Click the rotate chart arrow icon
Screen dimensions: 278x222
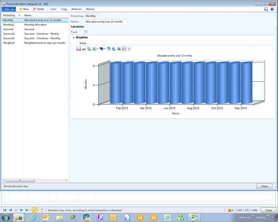pos(109,49)
